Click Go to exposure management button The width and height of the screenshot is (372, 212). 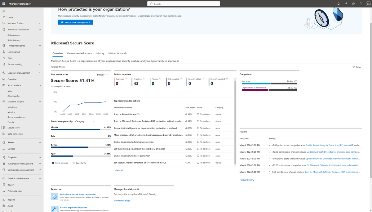click(75, 22)
